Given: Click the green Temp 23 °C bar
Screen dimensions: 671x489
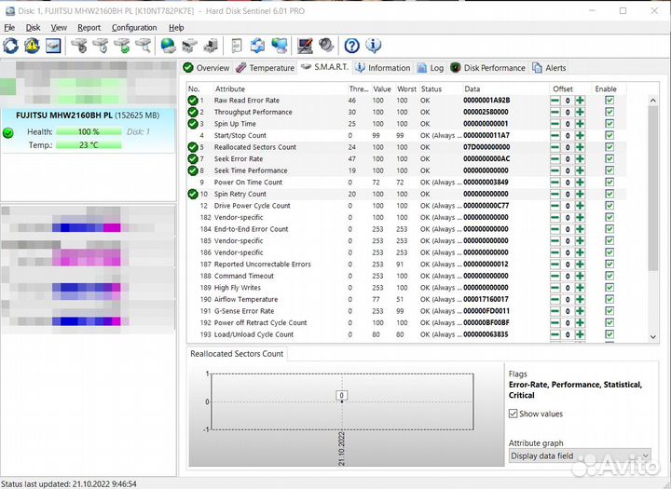Looking at the screenshot, I should coord(89,145).
